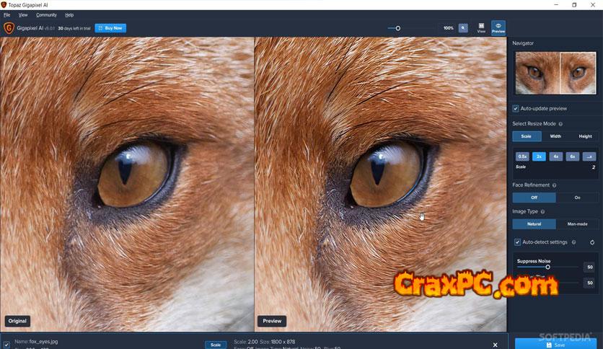Image resolution: width=603 pixels, height=349 pixels.
Task: Click the Scale badge in file row
Action: (x=216, y=345)
